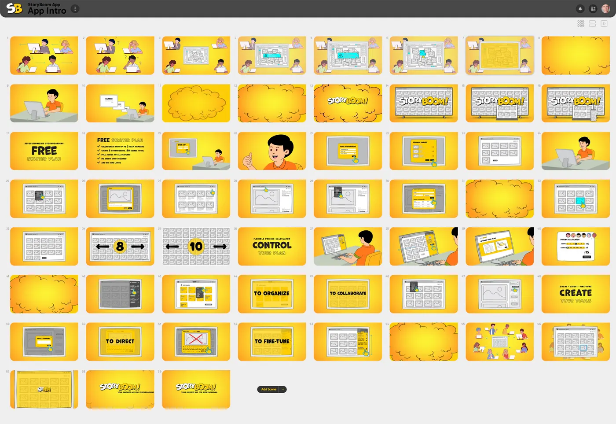Screen dimensions: 616x424
Task: Select scene 48 CREATE Your Tools title
Action: [576, 294]
